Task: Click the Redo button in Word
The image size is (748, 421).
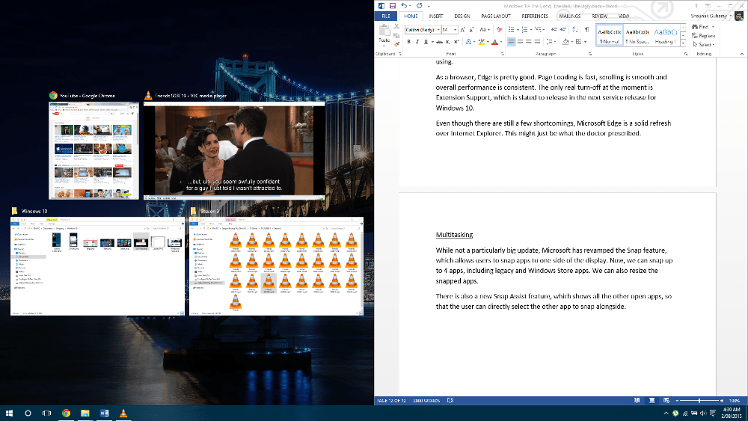Action: 420,6
